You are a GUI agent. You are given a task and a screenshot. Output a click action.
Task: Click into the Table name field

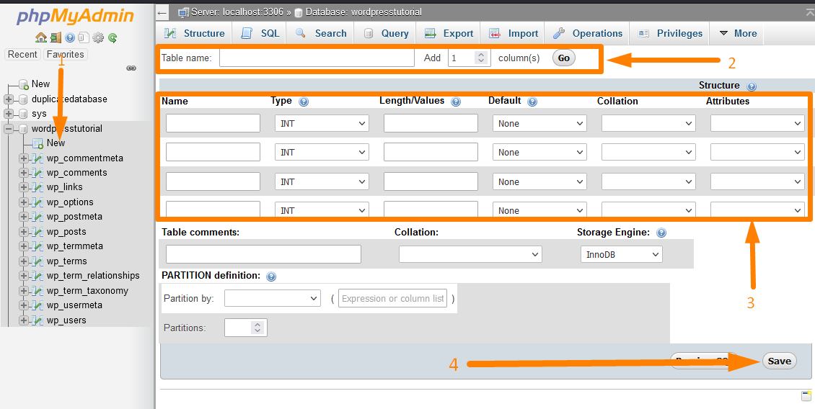(x=317, y=58)
